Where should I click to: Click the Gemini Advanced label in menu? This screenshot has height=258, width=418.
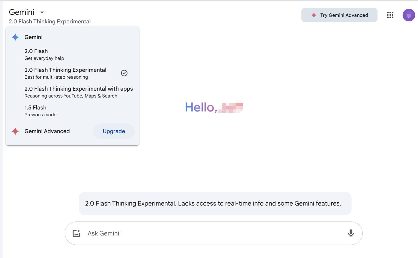[47, 131]
